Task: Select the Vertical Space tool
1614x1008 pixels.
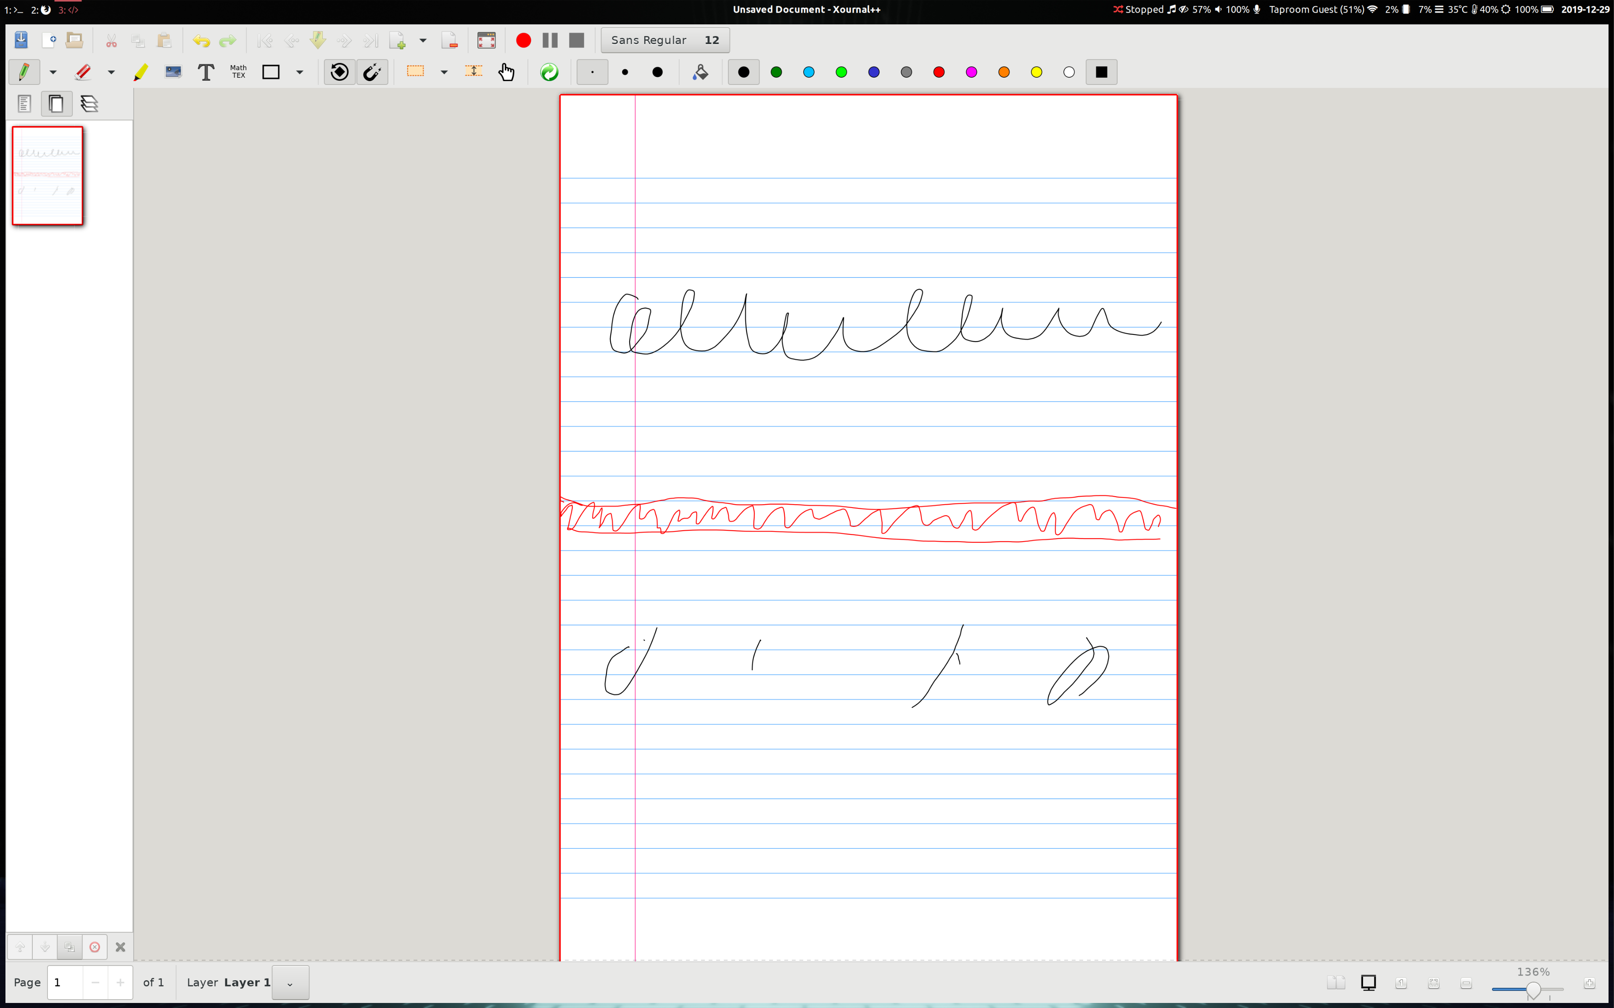Action: point(473,72)
